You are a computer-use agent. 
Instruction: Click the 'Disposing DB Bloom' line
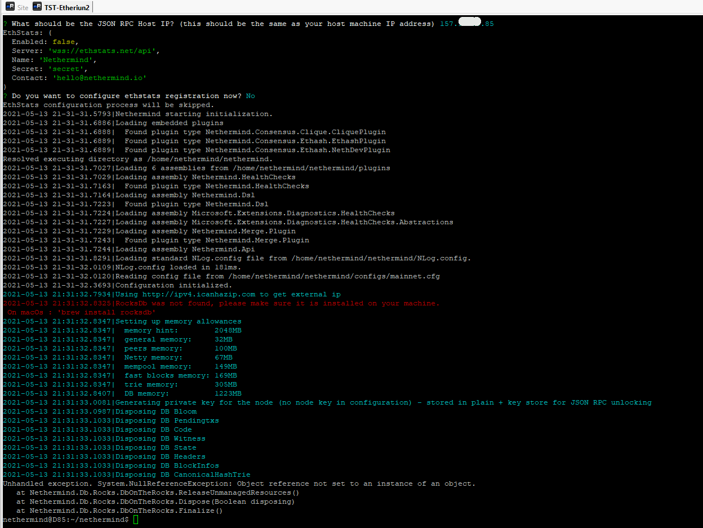point(100,411)
